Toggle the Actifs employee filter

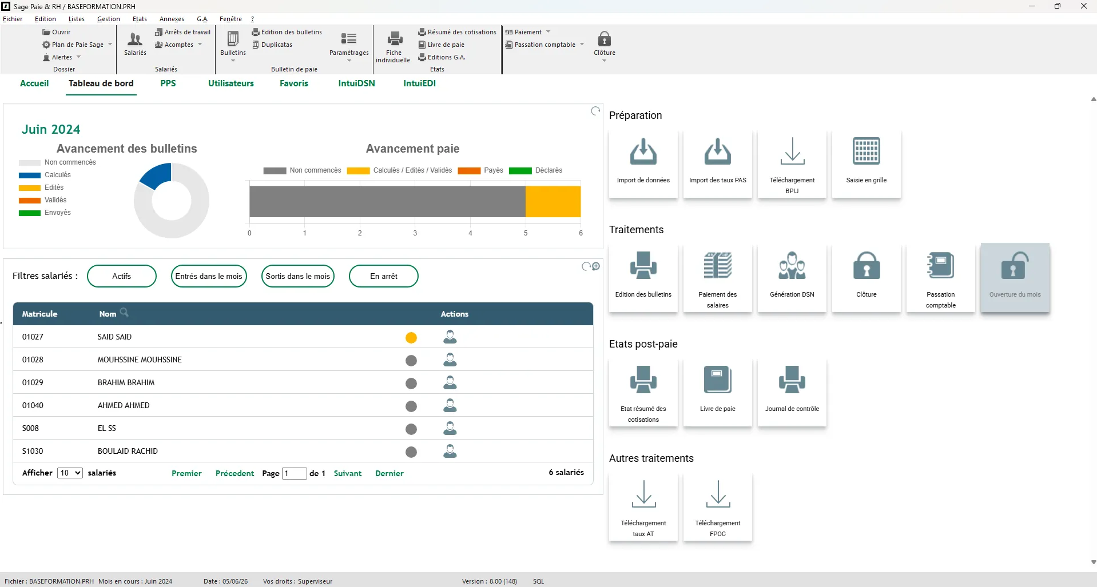pyautogui.click(x=121, y=276)
